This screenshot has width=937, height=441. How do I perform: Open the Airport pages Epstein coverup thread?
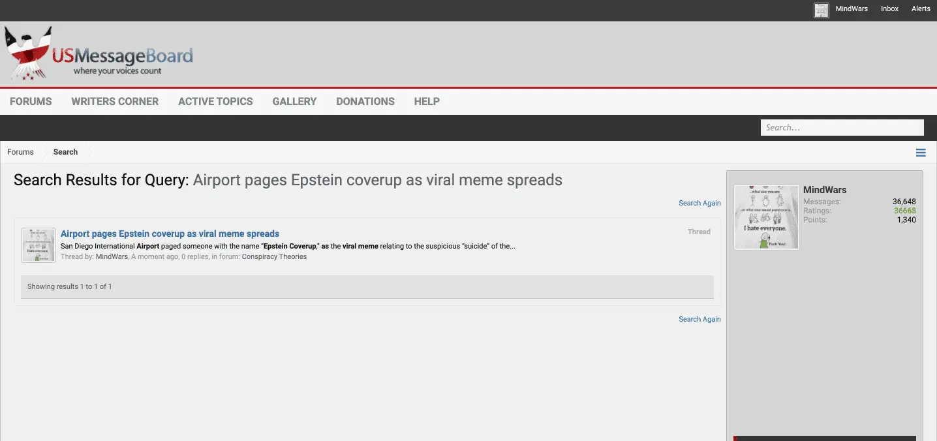pos(170,234)
